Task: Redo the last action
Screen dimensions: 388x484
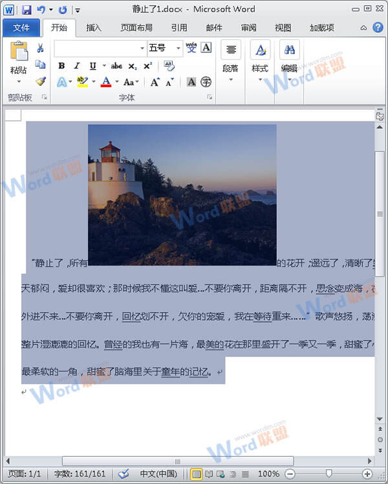Action: (x=63, y=10)
